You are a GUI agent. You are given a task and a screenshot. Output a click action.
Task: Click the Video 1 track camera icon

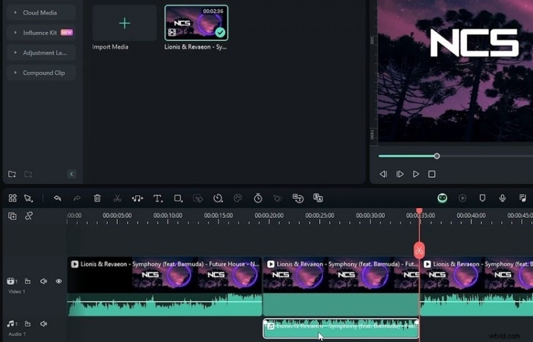pyautogui.click(x=11, y=281)
